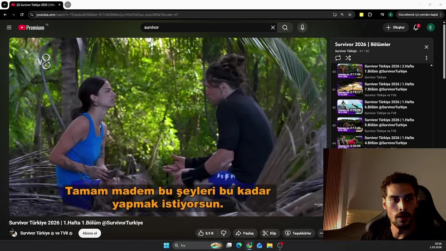This screenshot has height=251, width=446.
Task: Open Survivor 2026 | Bölümler playlist title
Action: click(363, 44)
